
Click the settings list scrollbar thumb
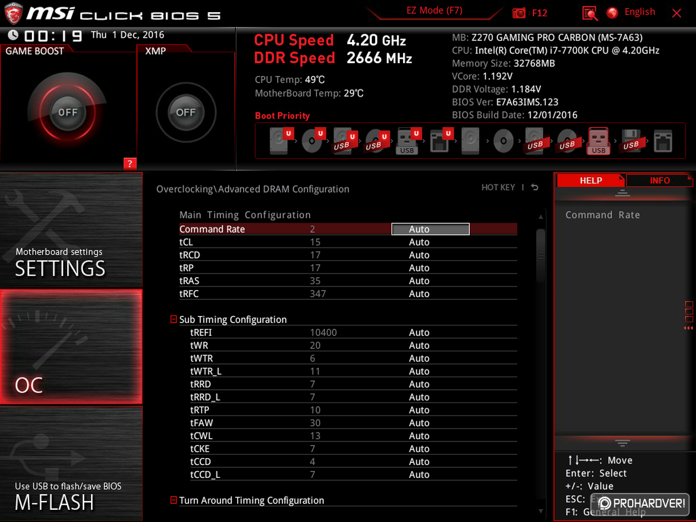click(x=541, y=255)
